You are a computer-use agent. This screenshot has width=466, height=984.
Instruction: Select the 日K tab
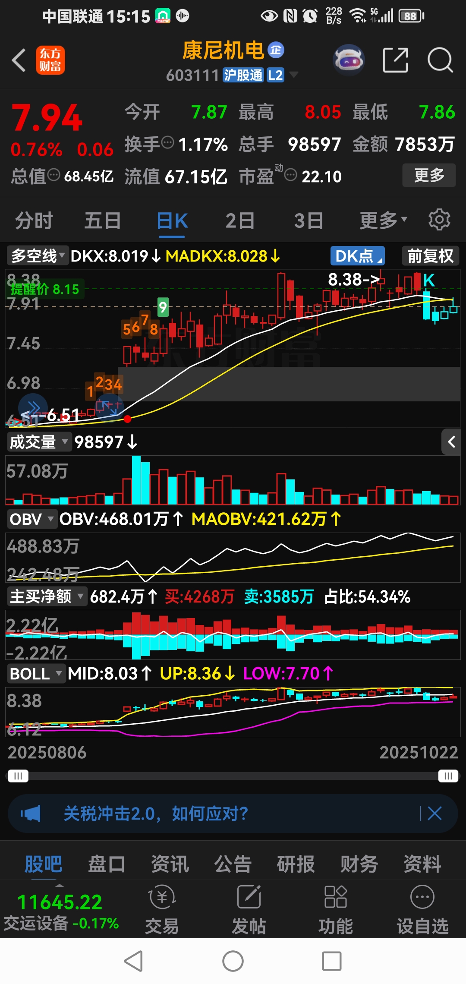(172, 221)
